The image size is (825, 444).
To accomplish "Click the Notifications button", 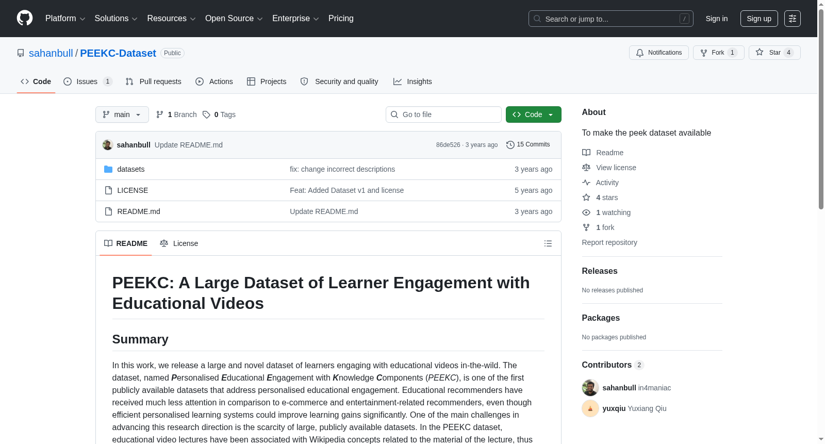I will 659,53.
